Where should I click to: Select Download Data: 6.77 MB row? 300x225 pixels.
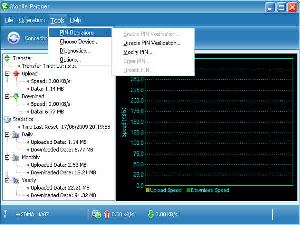coord(47,112)
